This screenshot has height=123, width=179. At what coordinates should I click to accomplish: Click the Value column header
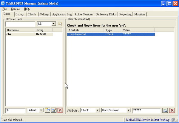tap(138, 30)
